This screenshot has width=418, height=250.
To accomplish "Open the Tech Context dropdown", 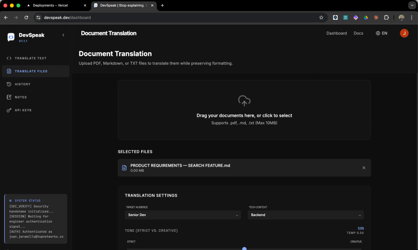I will (306, 215).
